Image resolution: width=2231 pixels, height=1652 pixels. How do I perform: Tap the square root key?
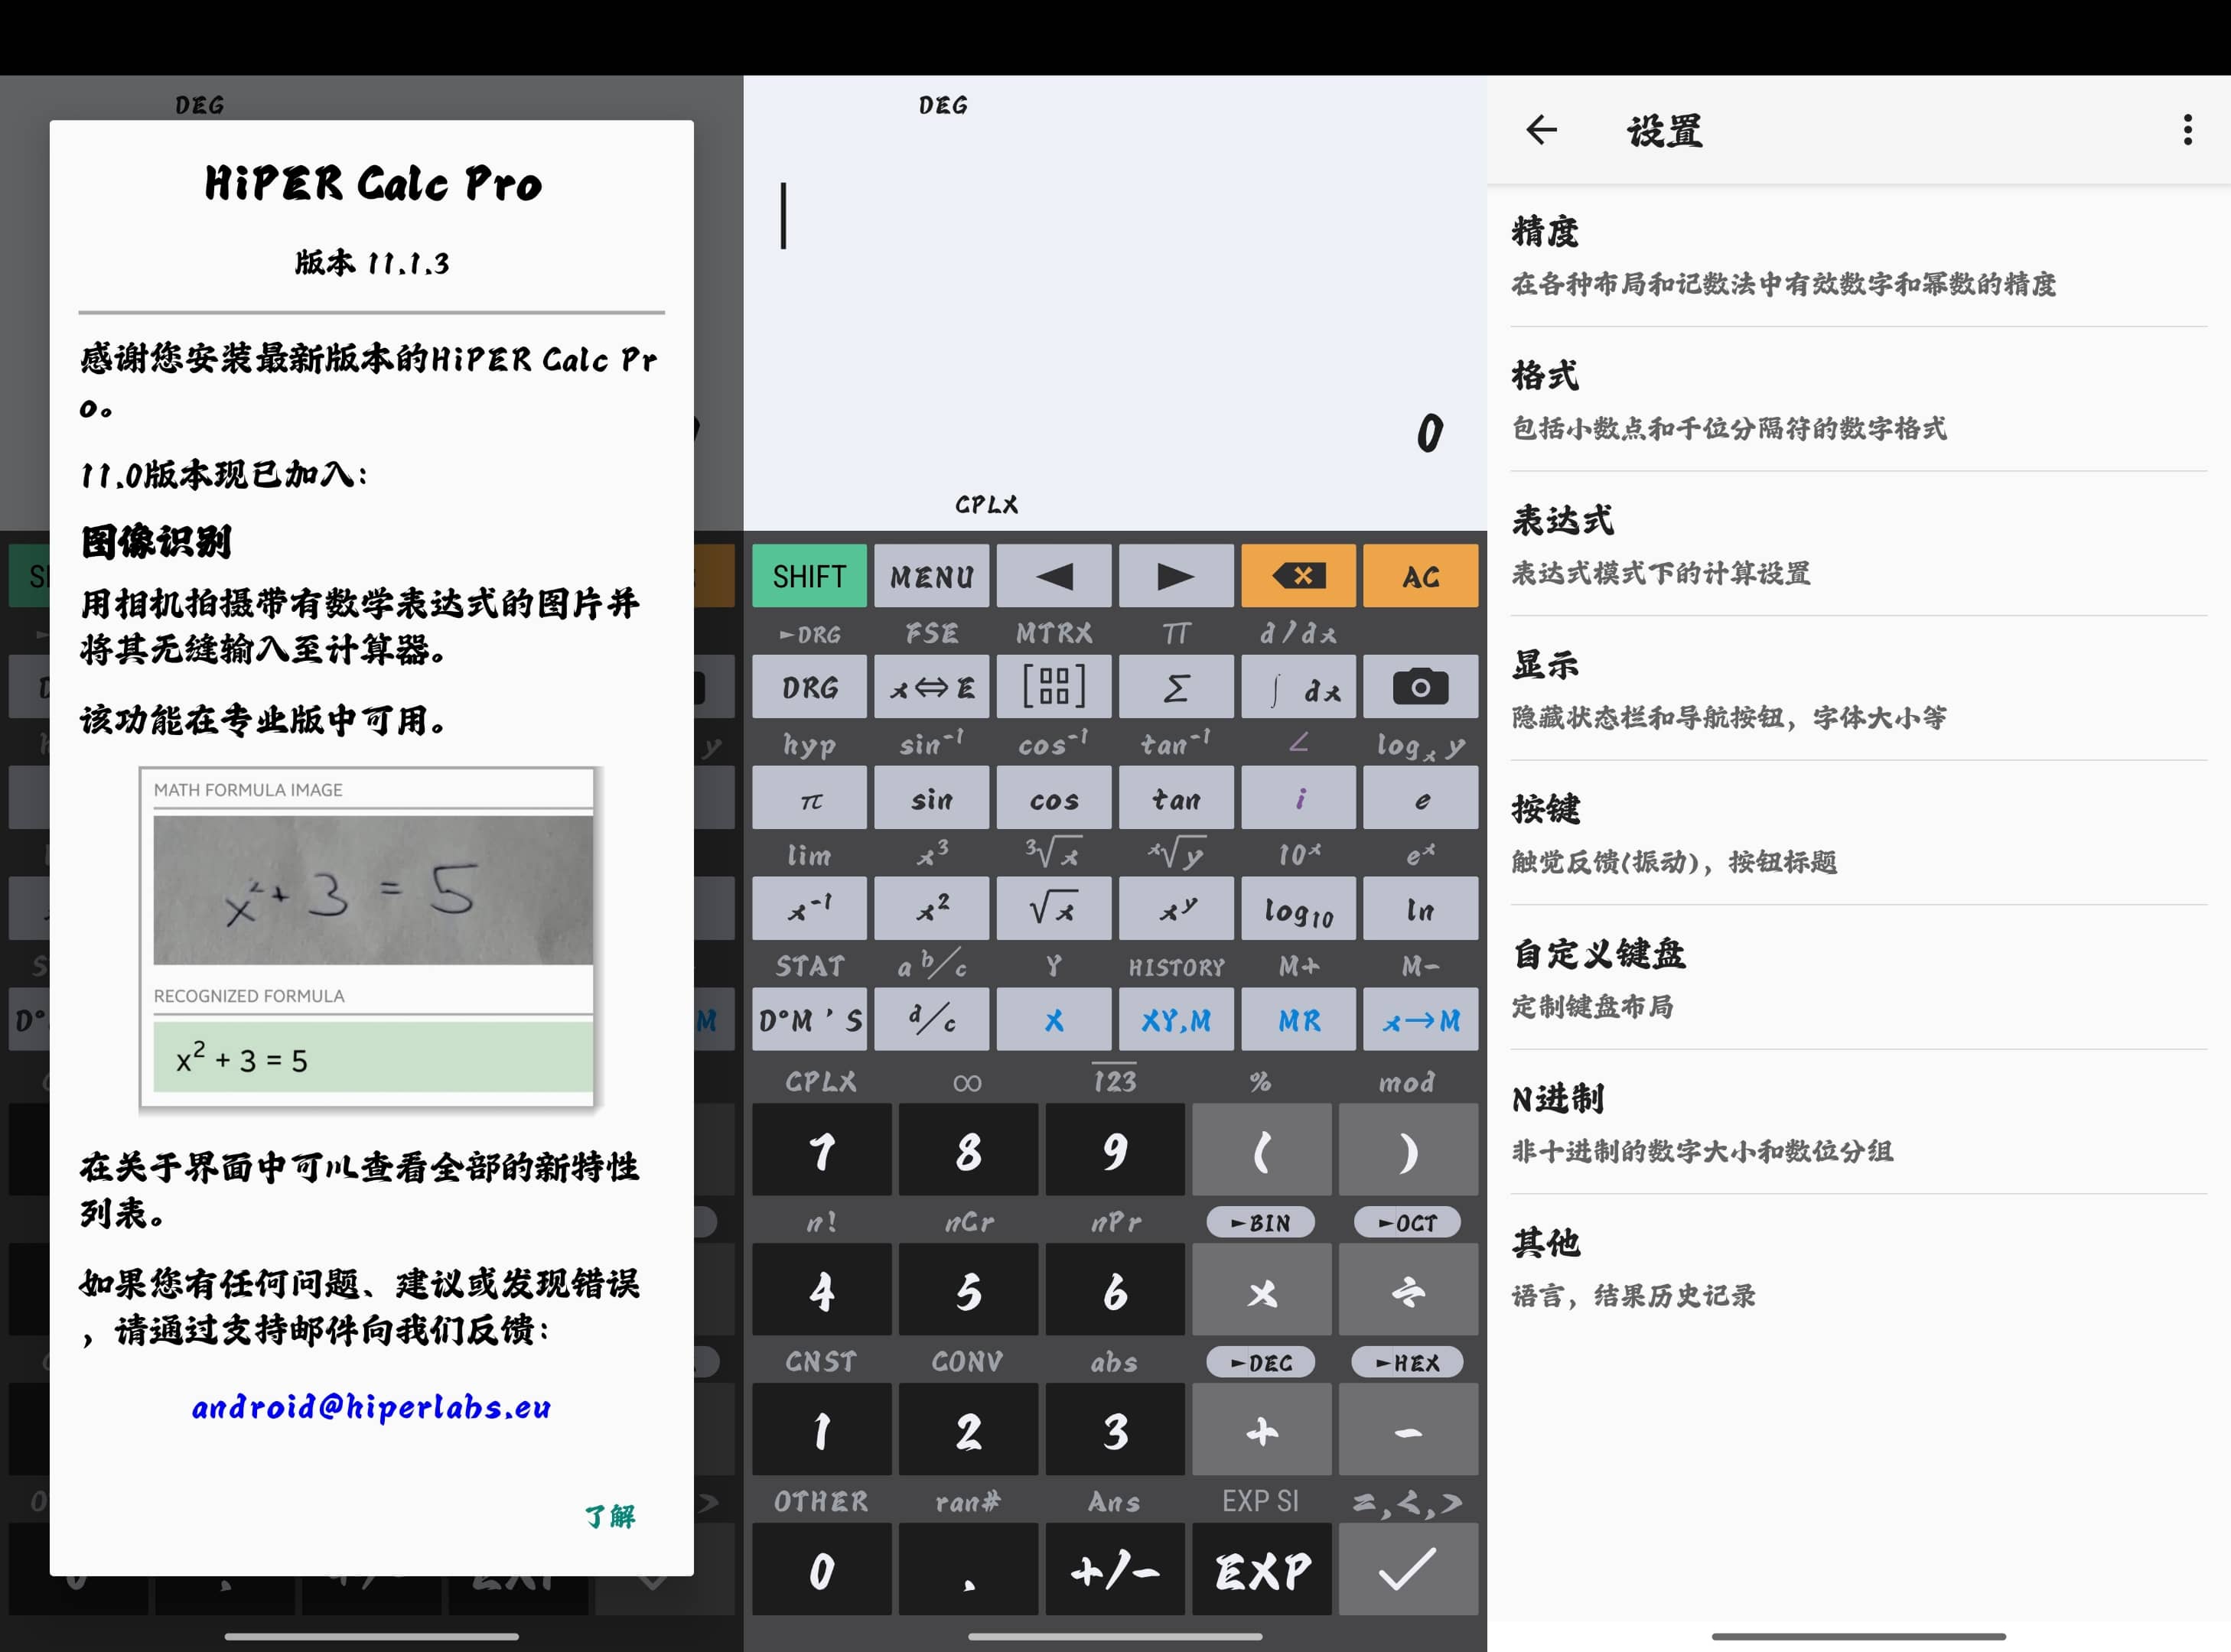pos(1054,909)
